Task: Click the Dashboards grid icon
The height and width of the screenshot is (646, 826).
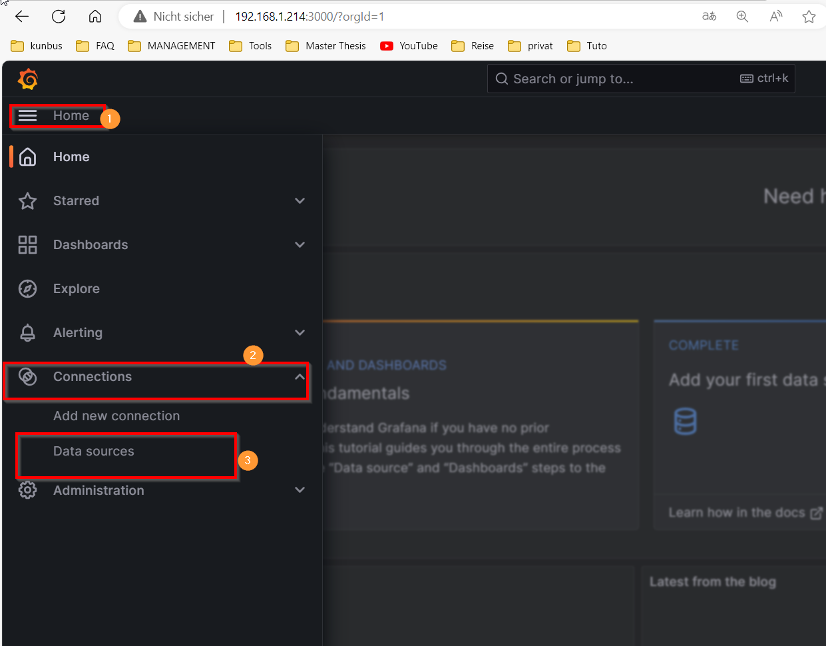Action: (x=27, y=244)
